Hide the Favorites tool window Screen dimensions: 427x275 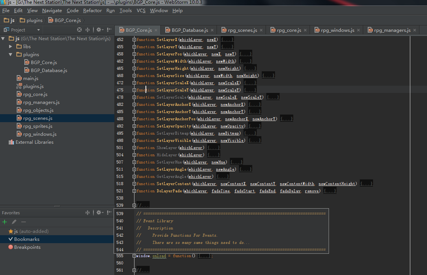[109, 213]
